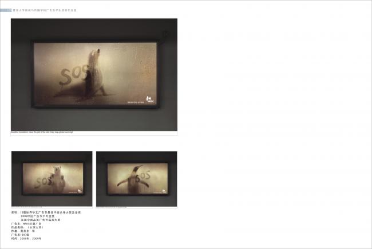Click the small logo on penguin poster

164,191
